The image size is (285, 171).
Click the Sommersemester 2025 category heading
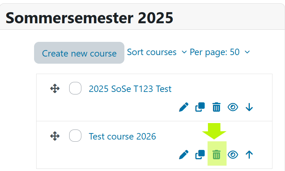pyautogui.click(x=90, y=17)
